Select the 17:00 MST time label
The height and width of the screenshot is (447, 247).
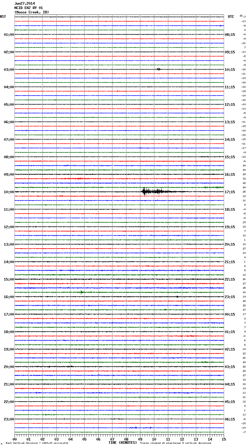click(9, 314)
